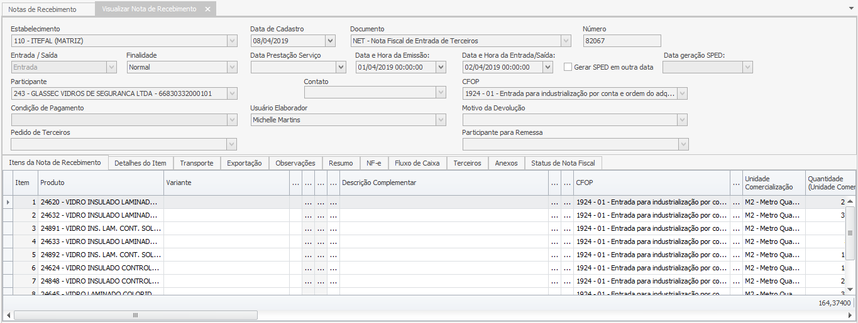
Task: Switch to the Notas de Recebimento tab
Action: pos(42,9)
